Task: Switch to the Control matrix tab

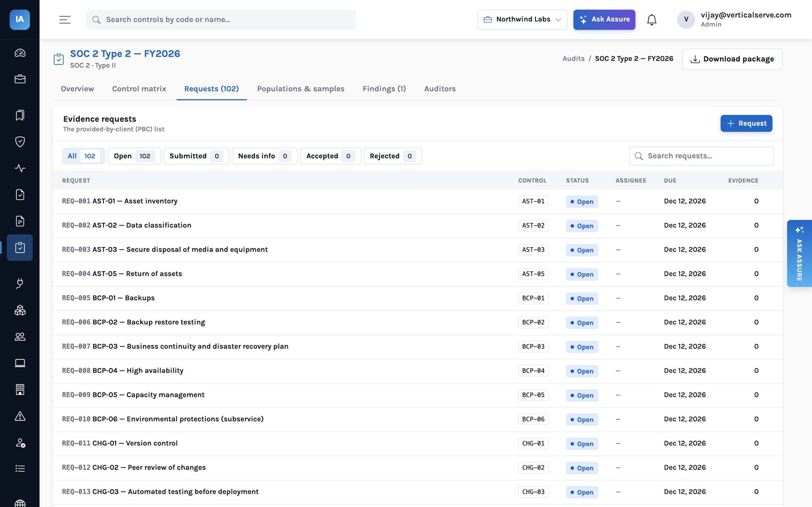Action: 139,89
